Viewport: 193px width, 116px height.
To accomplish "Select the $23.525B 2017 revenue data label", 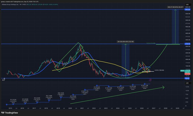I will pos(37,100).
